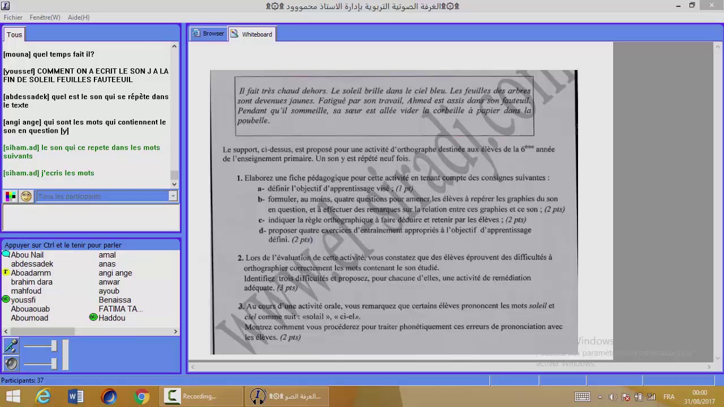The height and width of the screenshot is (407, 724).
Task: Open the touch keyboard tray icon
Action: pos(582,397)
